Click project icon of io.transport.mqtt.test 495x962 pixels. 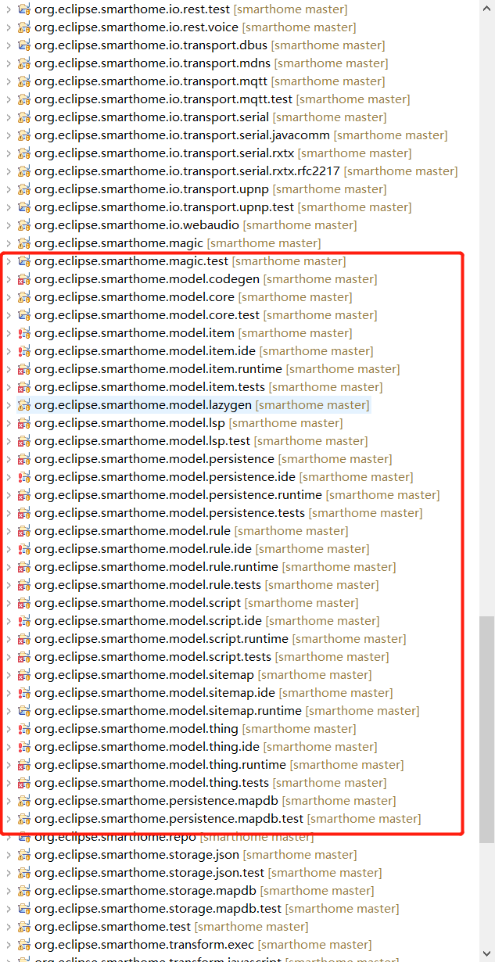point(24,99)
